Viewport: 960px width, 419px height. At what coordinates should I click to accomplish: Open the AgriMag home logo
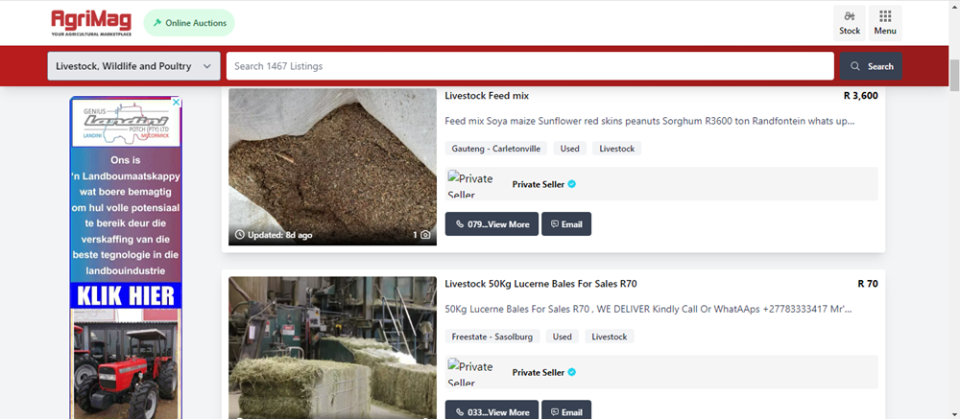click(91, 23)
